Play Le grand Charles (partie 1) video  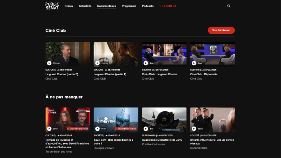point(97,63)
